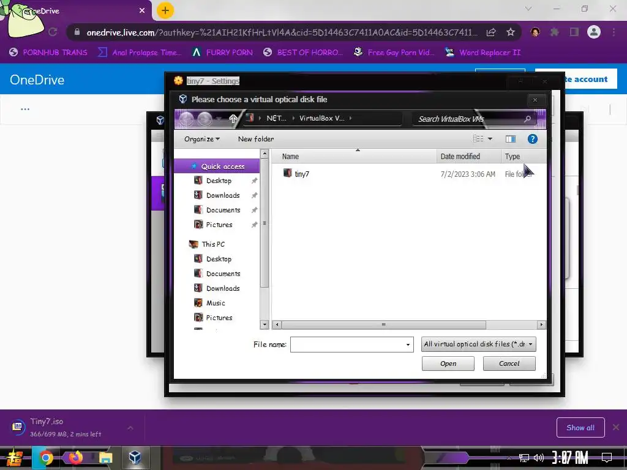
Task: Expand the File name combo box arrow
Action: [407, 345]
